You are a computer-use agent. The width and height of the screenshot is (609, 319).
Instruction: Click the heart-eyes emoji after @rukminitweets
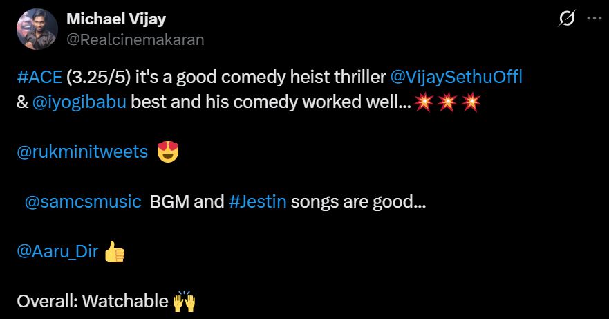point(168,152)
